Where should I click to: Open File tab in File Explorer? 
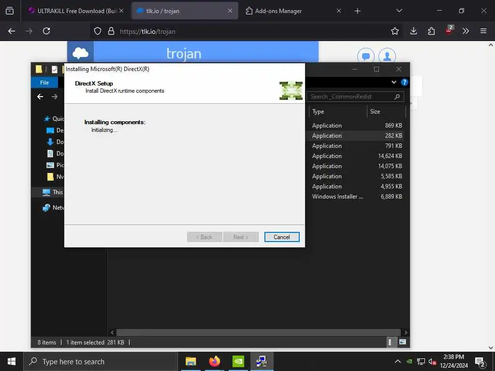click(44, 82)
